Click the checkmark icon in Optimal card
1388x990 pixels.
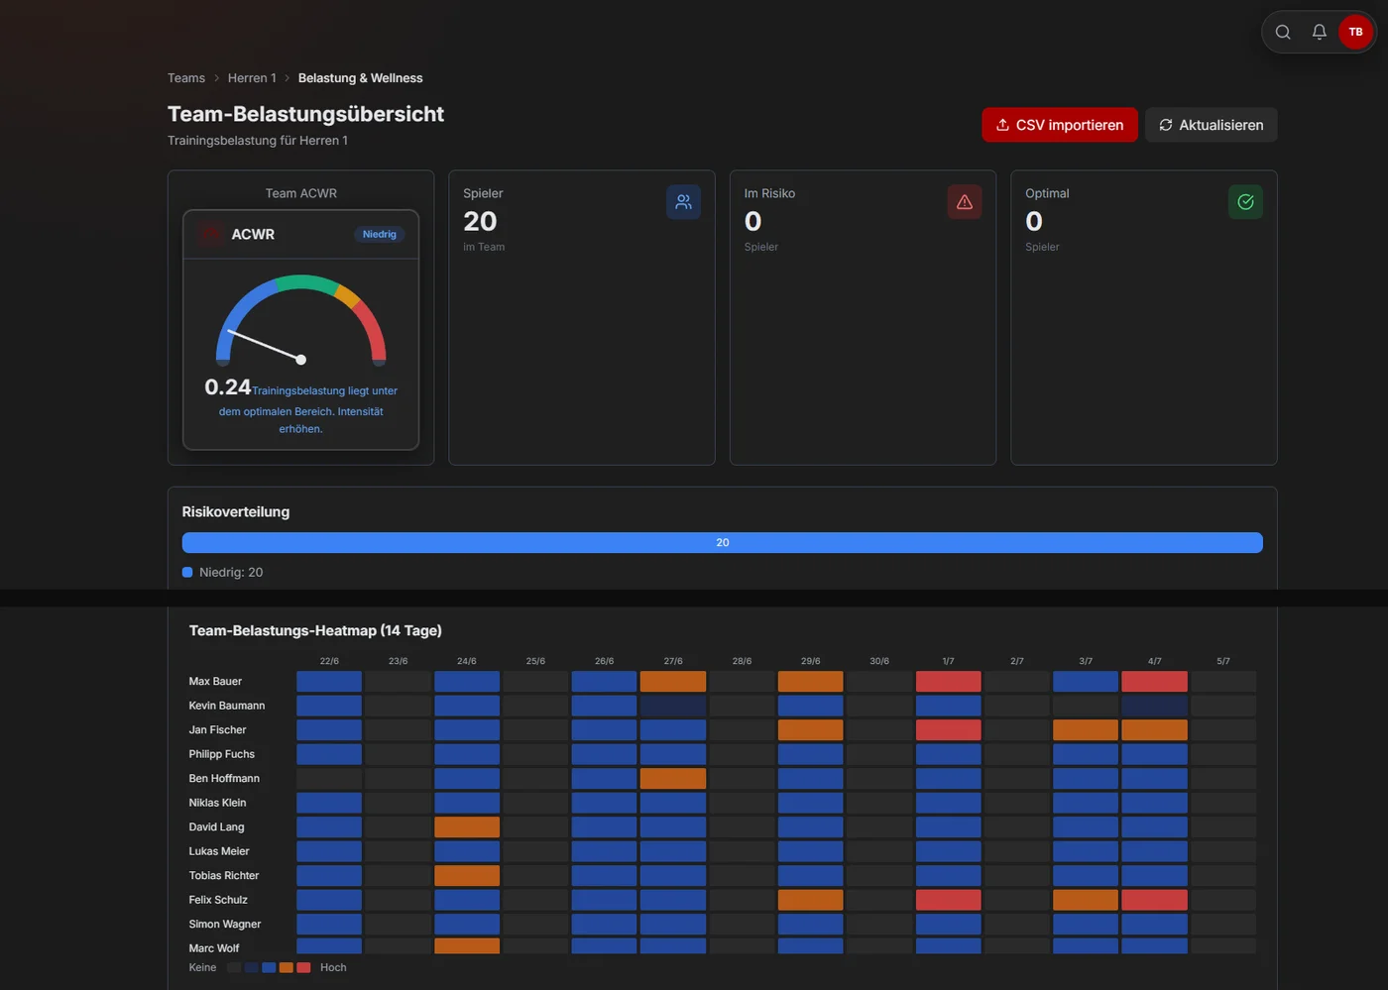pos(1245,202)
